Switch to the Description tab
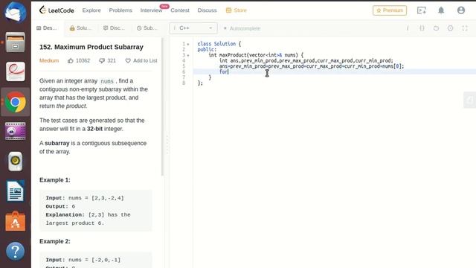 click(47, 28)
